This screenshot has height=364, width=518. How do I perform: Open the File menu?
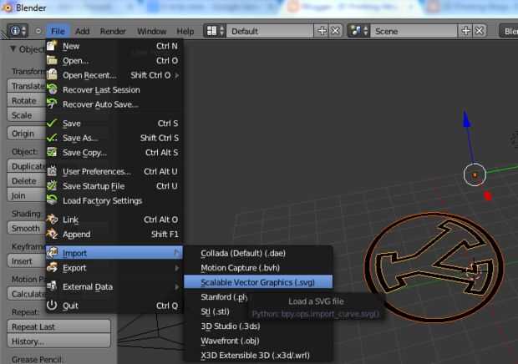[x=58, y=31]
